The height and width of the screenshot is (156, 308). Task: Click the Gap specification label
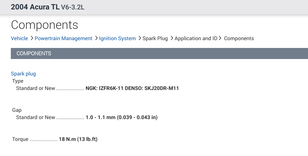[17, 110]
